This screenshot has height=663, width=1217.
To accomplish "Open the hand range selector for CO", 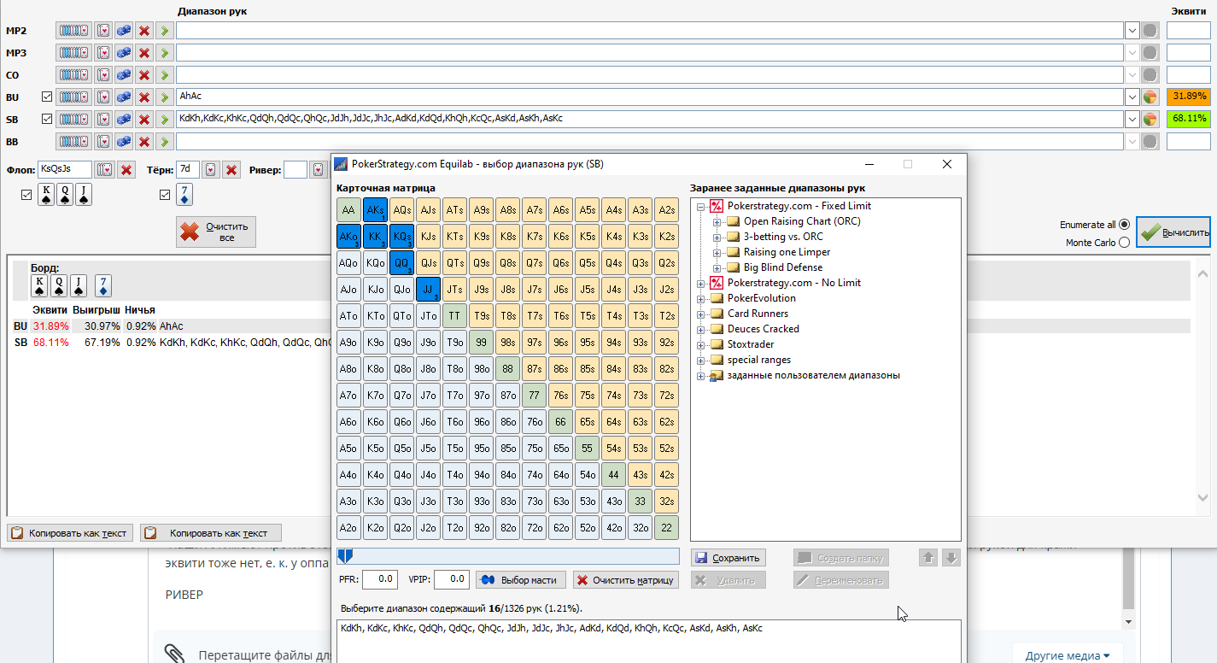I will [74, 75].
